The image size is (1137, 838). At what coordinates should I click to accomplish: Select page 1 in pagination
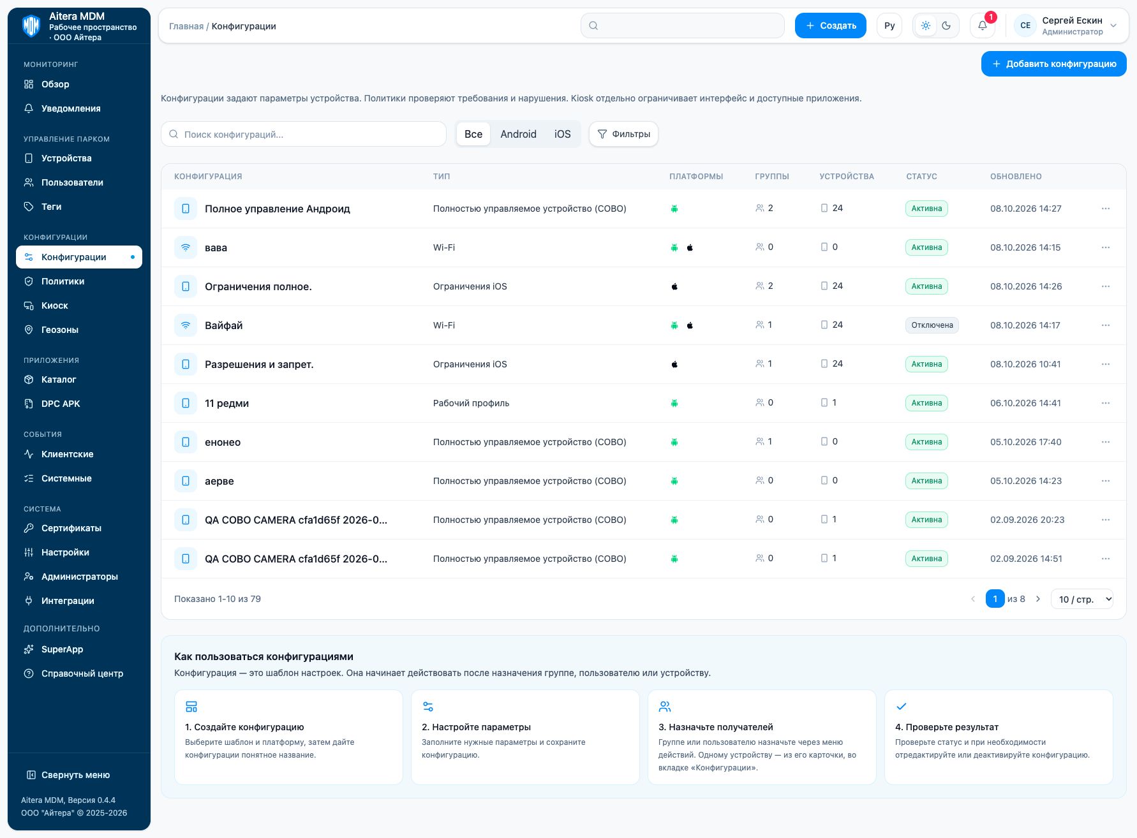995,599
